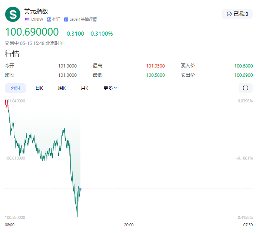Click the Level1基础行情 badge icon

click(x=66, y=19)
